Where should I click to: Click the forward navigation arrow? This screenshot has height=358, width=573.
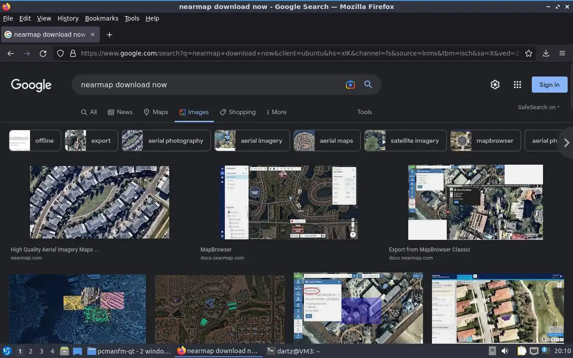[27, 53]
